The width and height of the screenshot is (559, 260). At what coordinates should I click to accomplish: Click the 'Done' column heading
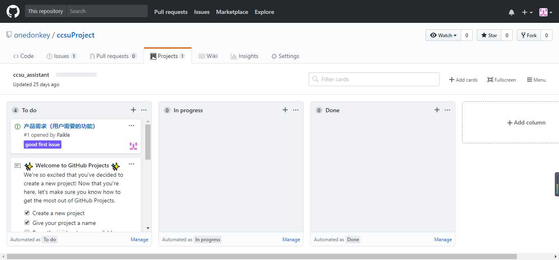pyautogui.click(x=332, y=110)
